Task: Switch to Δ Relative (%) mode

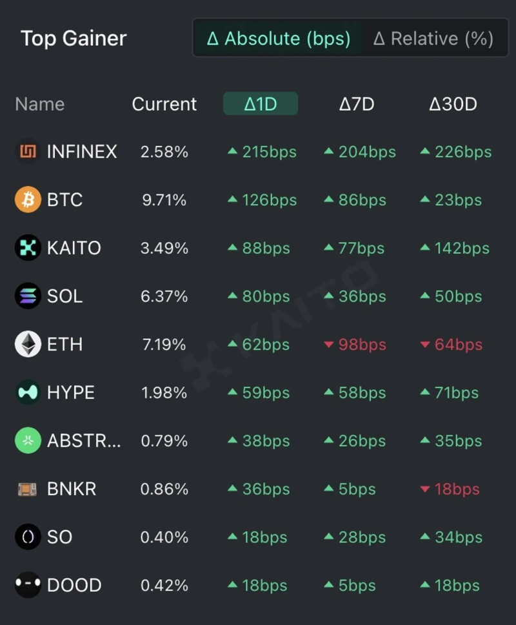Action: [x=433, y=39]
